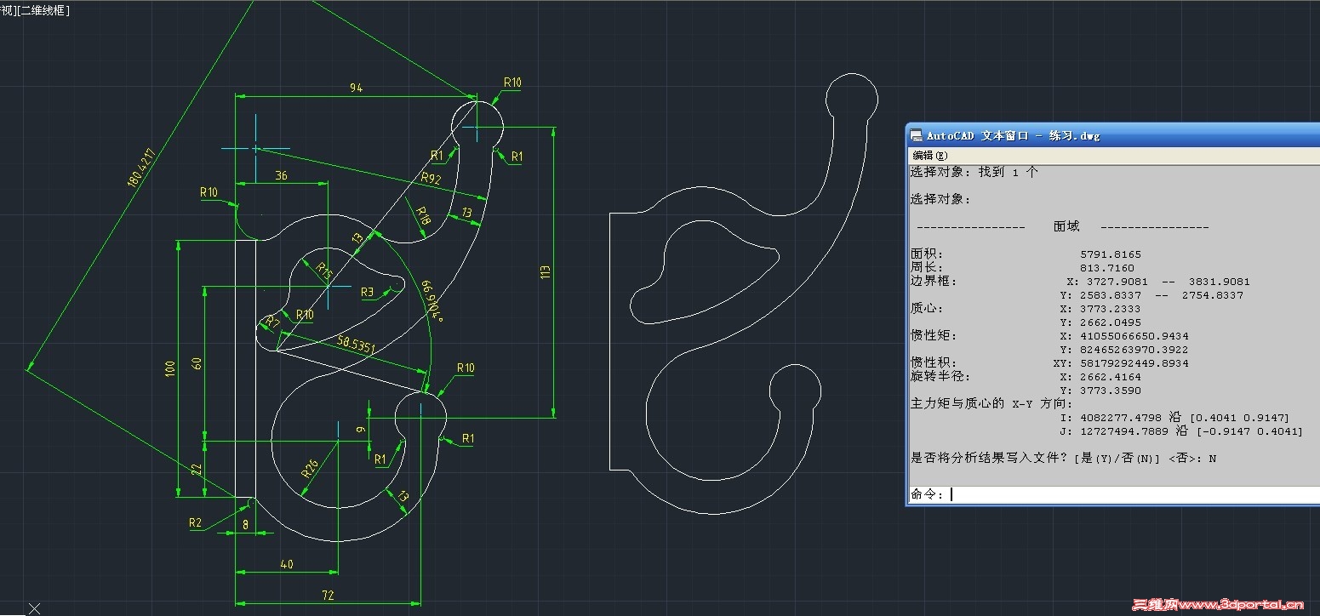Image resolution: width=1320 pixels, height=616 pixels.
Task: Select the R26 radius dimension label
Action: pos(310,468)
